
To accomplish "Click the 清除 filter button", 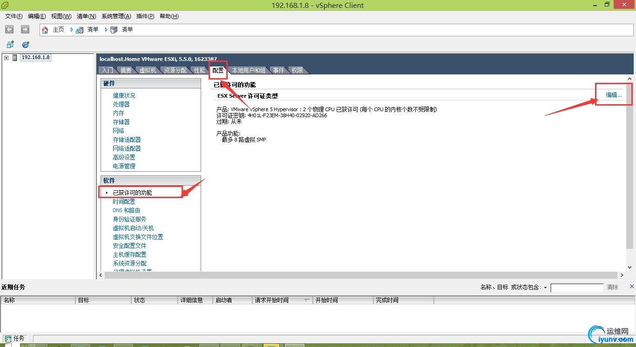I will tap(613, 287).
